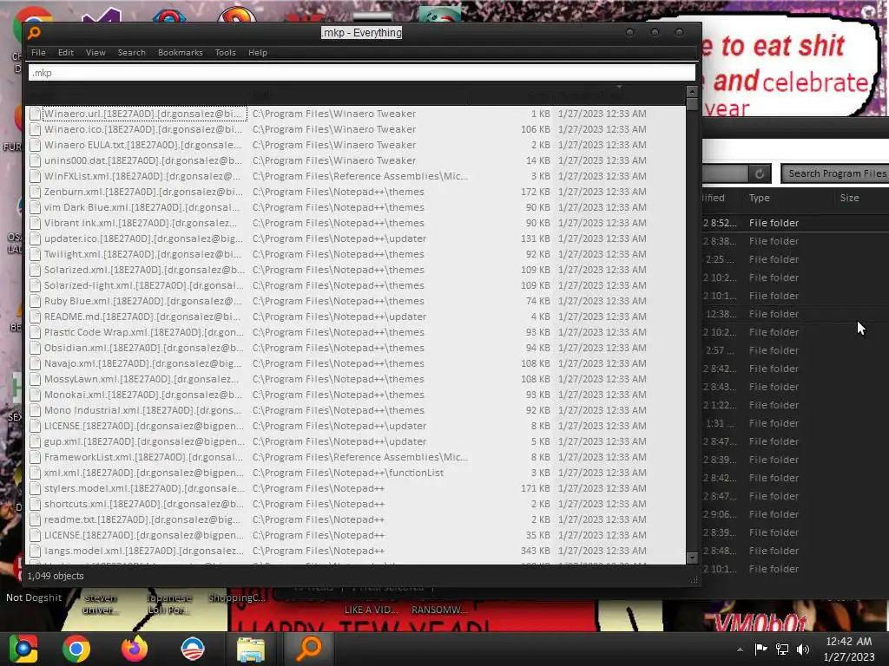This screenshot has width=889, height=666.
Task: Select the README.md result row
Action: point(356,317)
